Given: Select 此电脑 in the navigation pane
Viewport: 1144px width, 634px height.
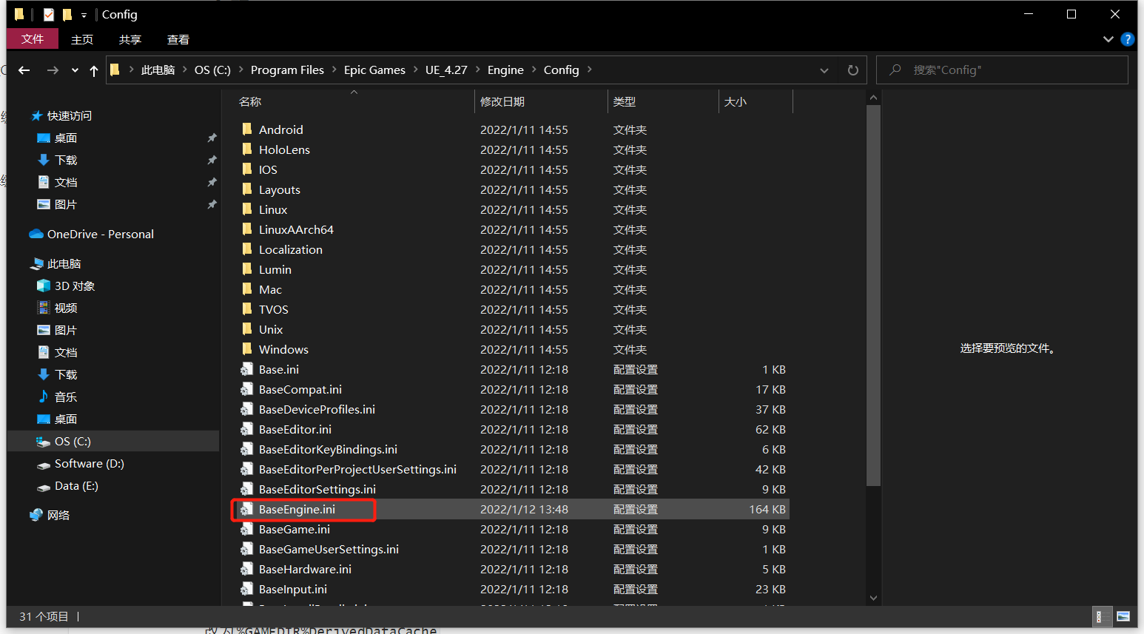Looking at the screenshot, I should 64,263.
